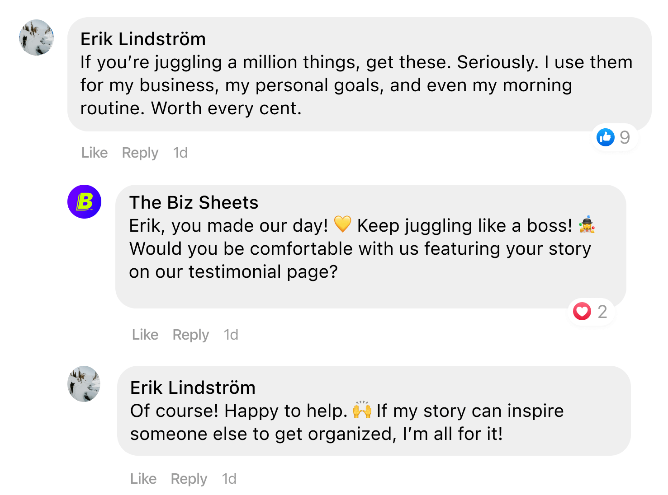
Task: Click the yellow heart emoji in Biz Sheets reply
Action: click(x=342, y=224)
